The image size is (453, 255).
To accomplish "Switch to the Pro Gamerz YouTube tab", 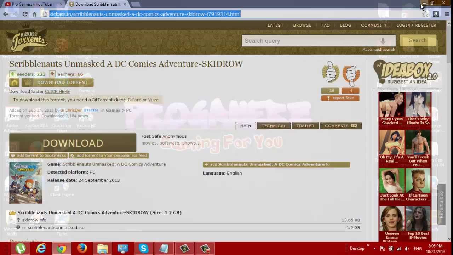I will coord(32,4).
